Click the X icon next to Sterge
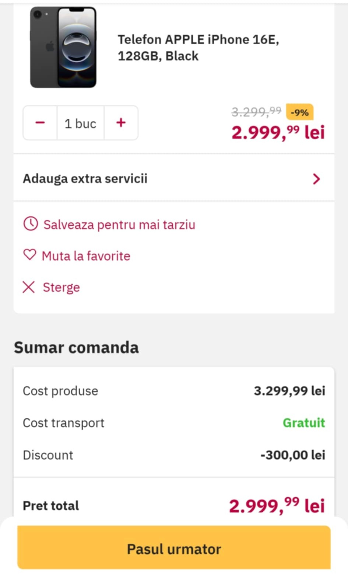Screen dimensions: 348x574 (29, 287)
